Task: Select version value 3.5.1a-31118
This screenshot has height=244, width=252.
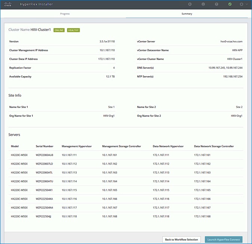Action: click(107, 42)
